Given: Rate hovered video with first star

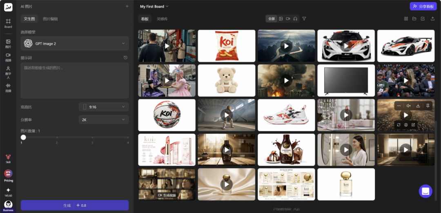Looking at the screenshot, I should pos(382,103).
